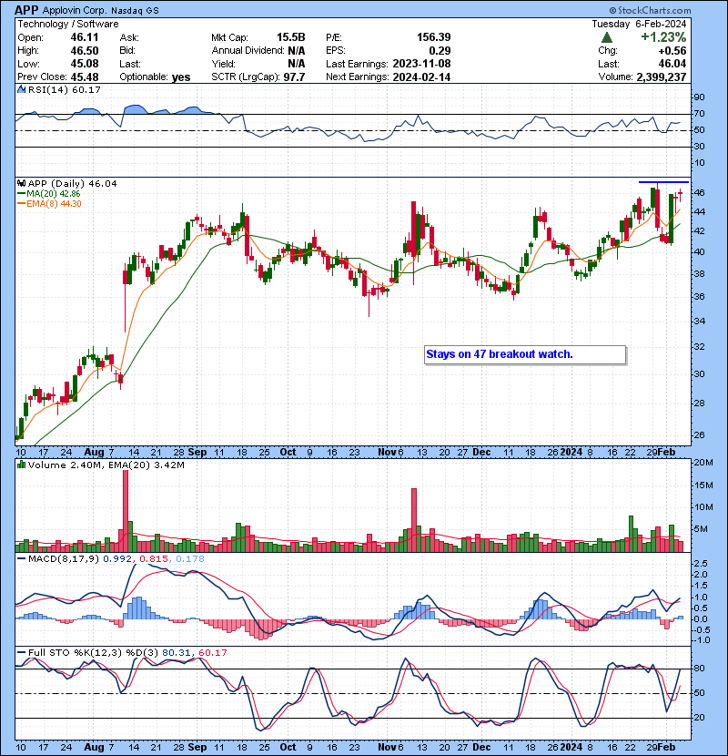Image resolution: width=728 pixels, height=756 pixels.
Task: Click the RSI indicator icon beside RSI(14)
Action: pos(21,89)
